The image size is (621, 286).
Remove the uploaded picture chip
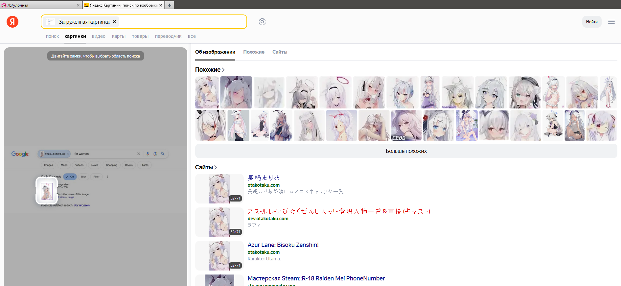click(114, 22)
